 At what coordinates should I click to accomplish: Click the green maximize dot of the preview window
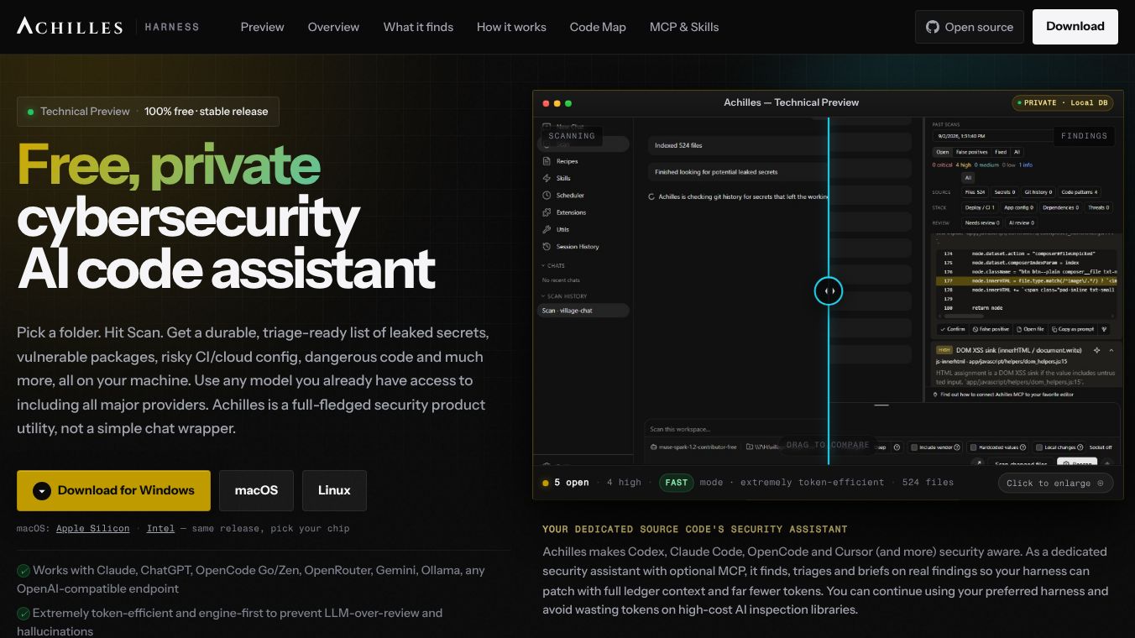pos(568,103)
